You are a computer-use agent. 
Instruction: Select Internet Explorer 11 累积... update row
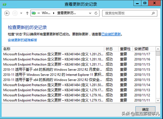79,75
